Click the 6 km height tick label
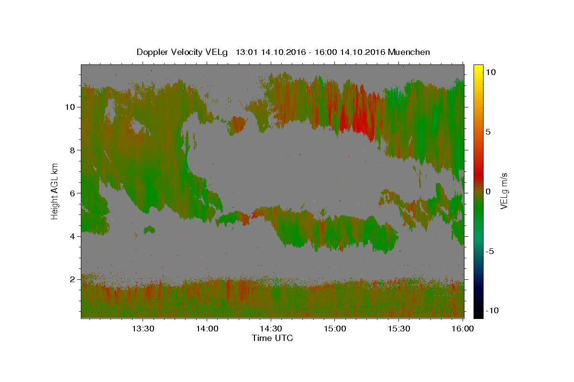The height and width of the screenshot is (382, 574). click(73, 193)
